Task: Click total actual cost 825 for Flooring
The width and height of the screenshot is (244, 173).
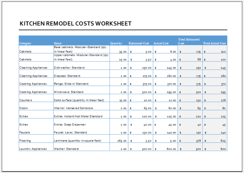Action: [215, 139]
